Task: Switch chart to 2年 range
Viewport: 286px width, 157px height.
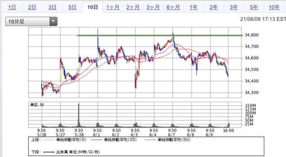Action: coord(214,7)
